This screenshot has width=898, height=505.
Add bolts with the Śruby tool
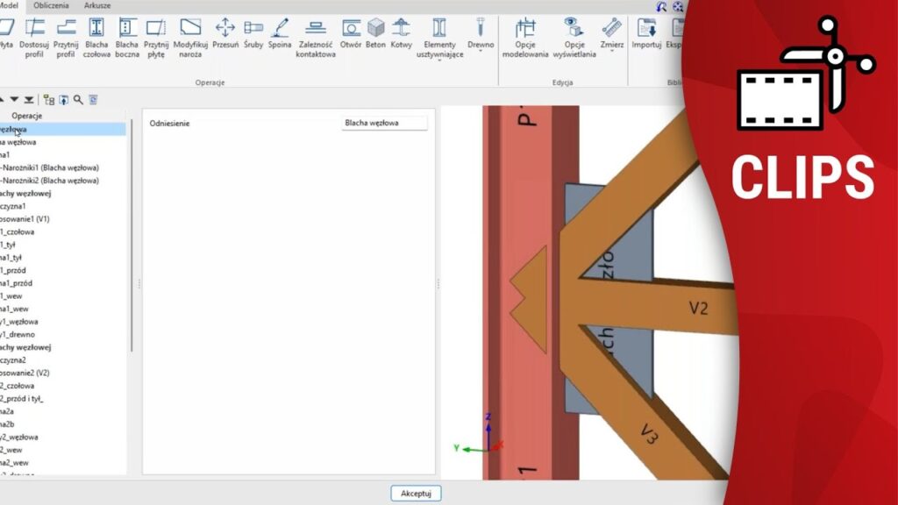point(253,35)
